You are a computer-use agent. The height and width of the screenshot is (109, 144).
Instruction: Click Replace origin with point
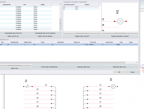tap(82, 36)
